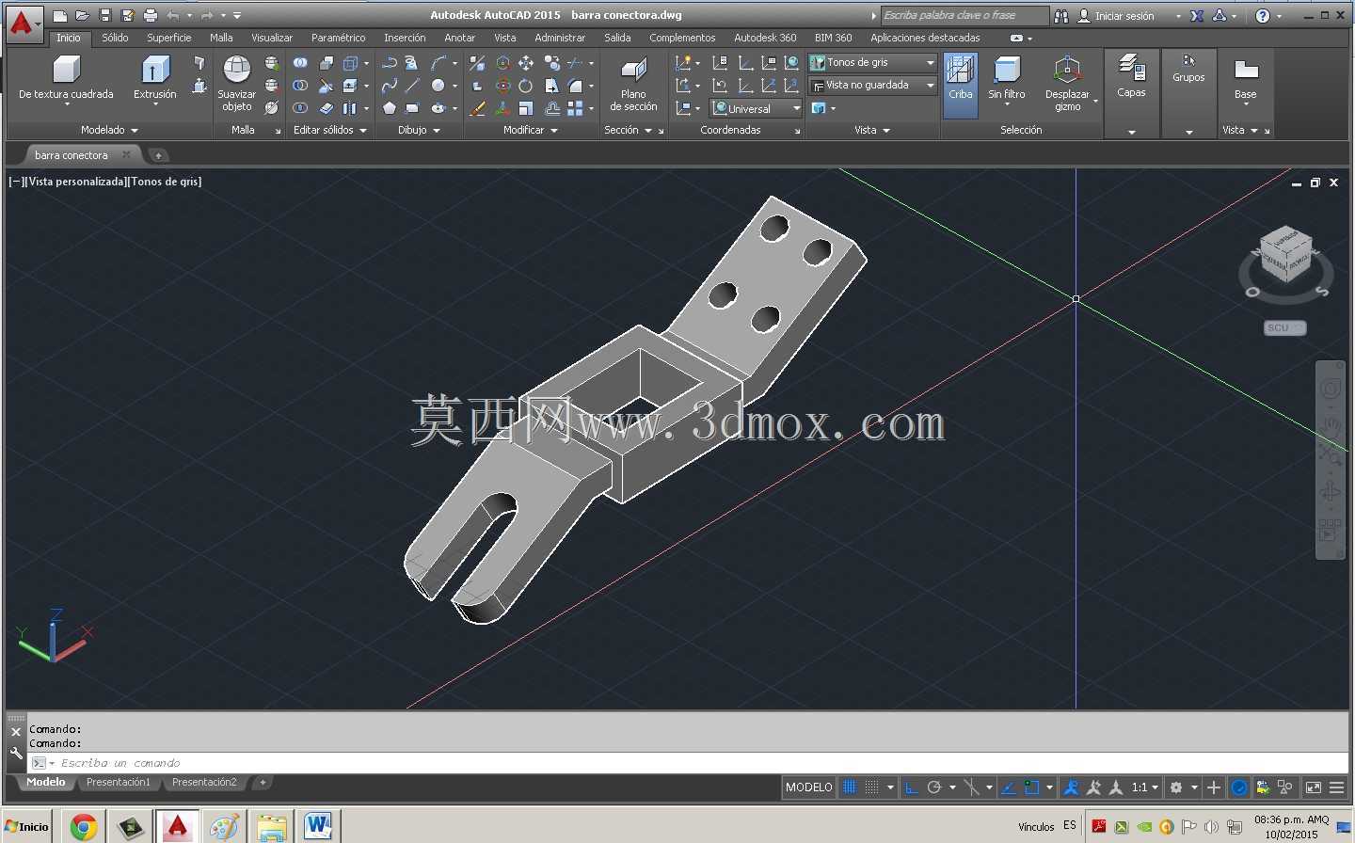
Task: Expand the Dibujo panel
Action: click(x=419, y=130)
